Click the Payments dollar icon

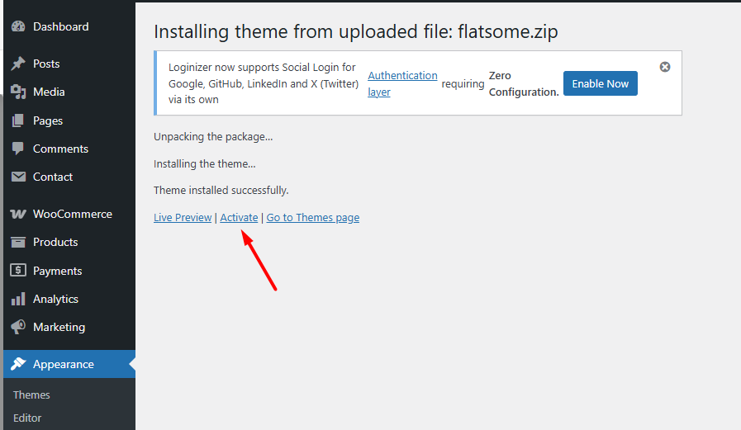click(18, 271)
